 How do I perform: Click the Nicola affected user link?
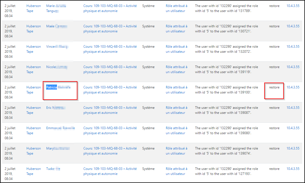pos(56,67)
